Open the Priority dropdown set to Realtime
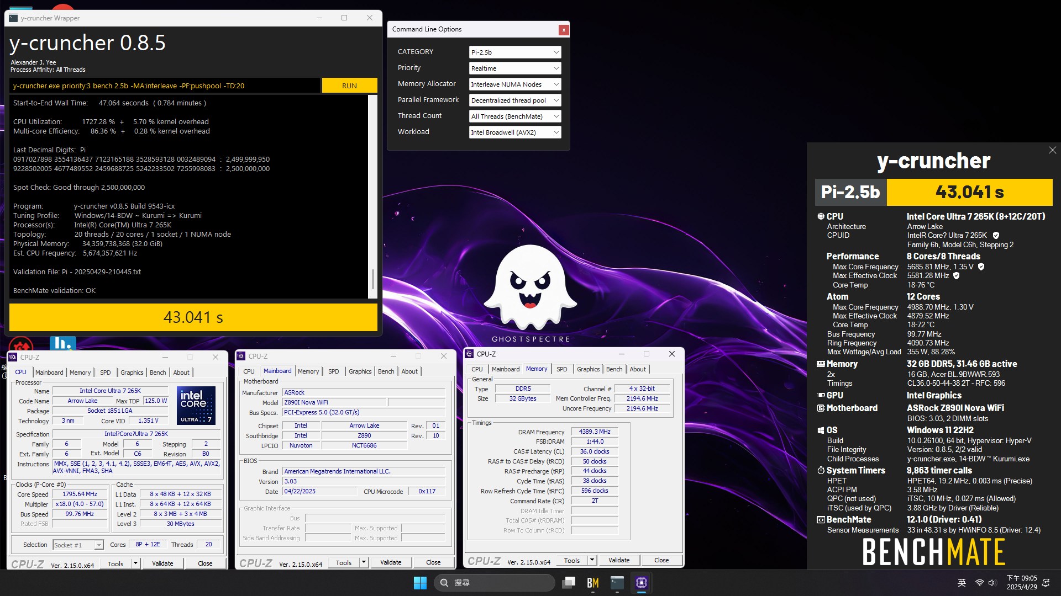 click(515, 68)
